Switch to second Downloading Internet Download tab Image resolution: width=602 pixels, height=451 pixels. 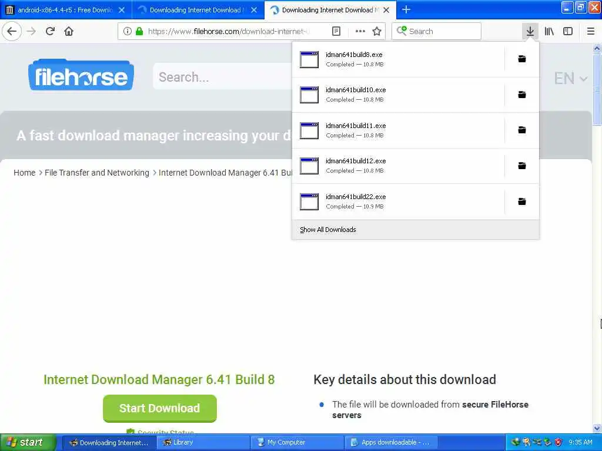click(195, 10)
